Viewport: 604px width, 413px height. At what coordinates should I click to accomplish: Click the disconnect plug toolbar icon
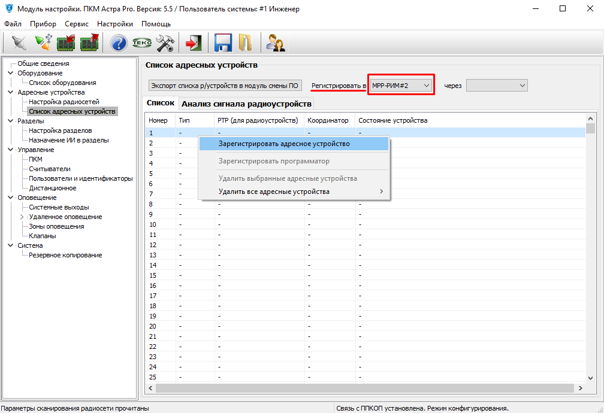coord(19,42)
